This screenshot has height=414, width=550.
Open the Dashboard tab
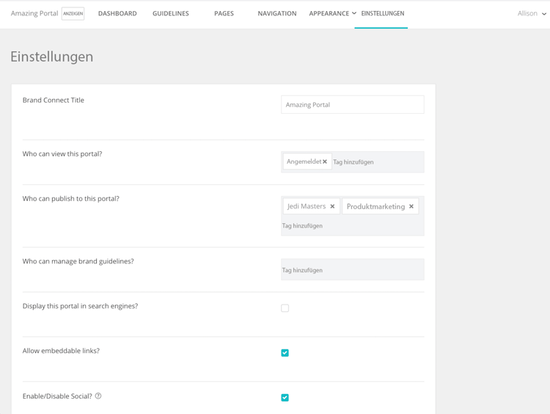coord(117,14)
